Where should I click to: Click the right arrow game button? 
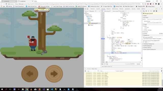pos(54,74)
